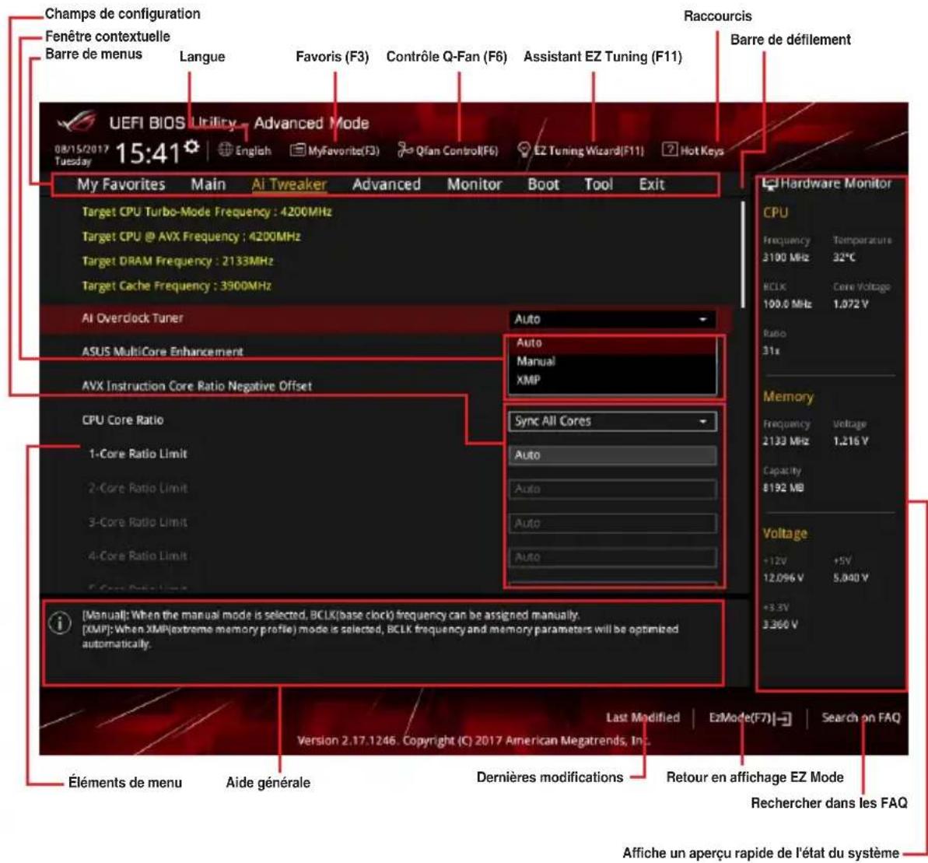Switch to the Main menu
Image resolution: width=928 pixels, height=863 pixels.
click(208, 184)
